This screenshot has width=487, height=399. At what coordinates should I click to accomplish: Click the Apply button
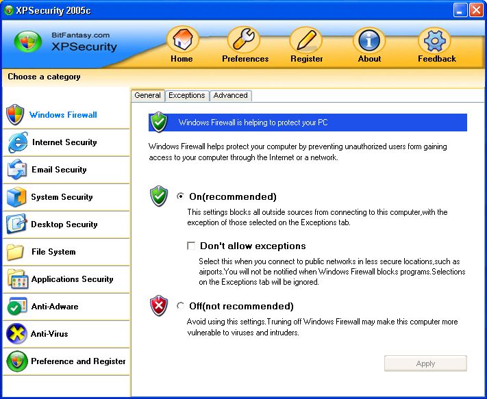(425, 363)
